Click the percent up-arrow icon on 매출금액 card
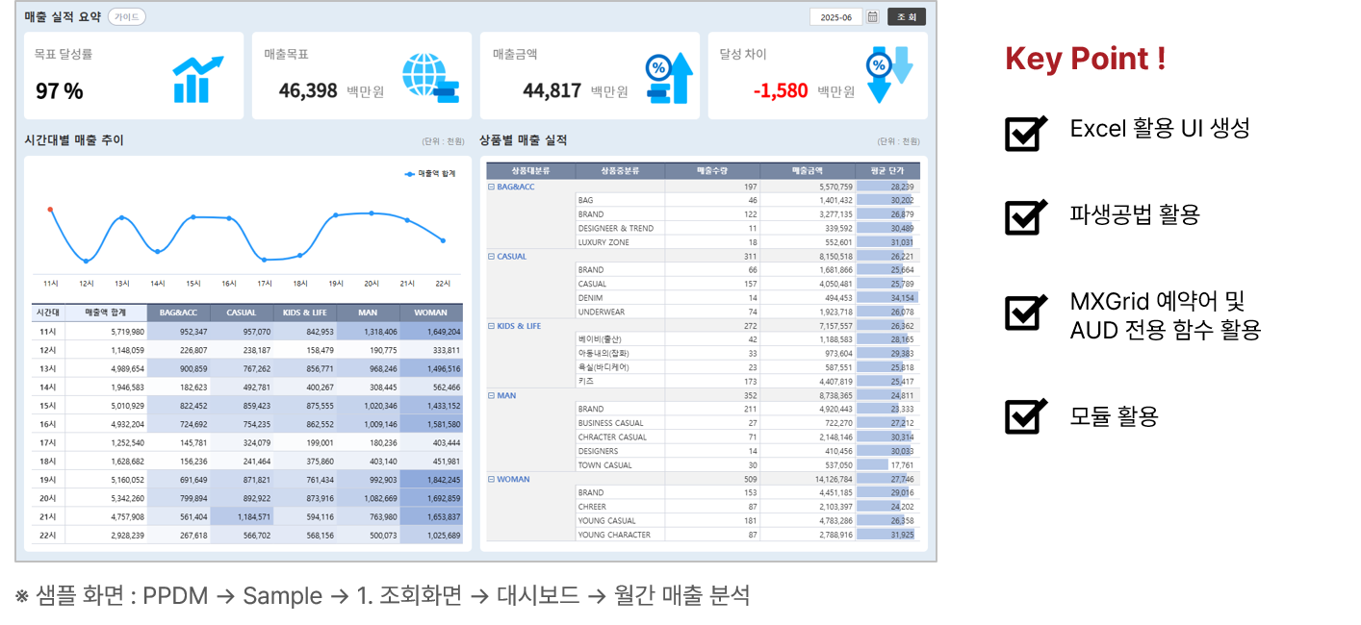The height and width of the screenshot is (625, 1361). pyautogui.click(x=669, y=78)
